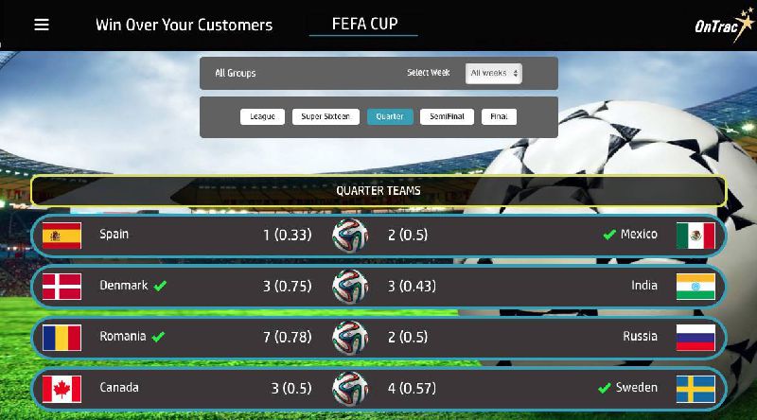Click the green checkmark beside Mexico
This screenshot has height=420, width=757.
click(x=608, y=235)
